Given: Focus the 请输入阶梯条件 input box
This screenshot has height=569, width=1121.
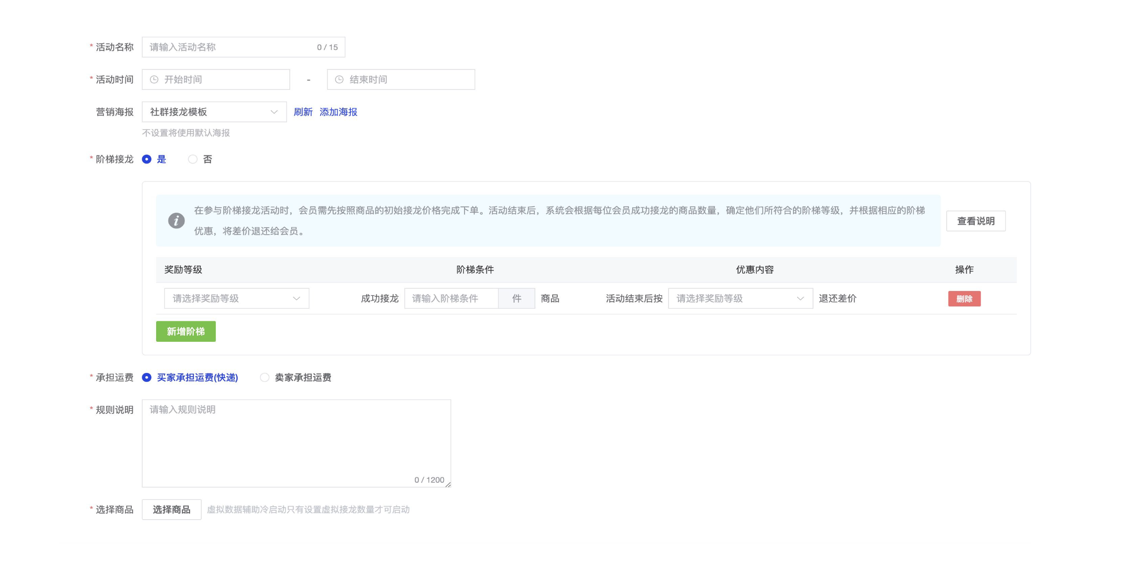Looking at the screenshot, I should [451, 298].
